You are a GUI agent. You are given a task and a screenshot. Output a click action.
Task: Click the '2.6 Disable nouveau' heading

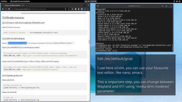coord(13,18)
